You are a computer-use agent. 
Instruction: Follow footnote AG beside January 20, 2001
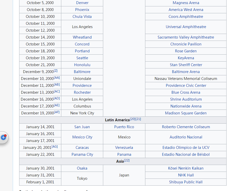coord(55,147)
